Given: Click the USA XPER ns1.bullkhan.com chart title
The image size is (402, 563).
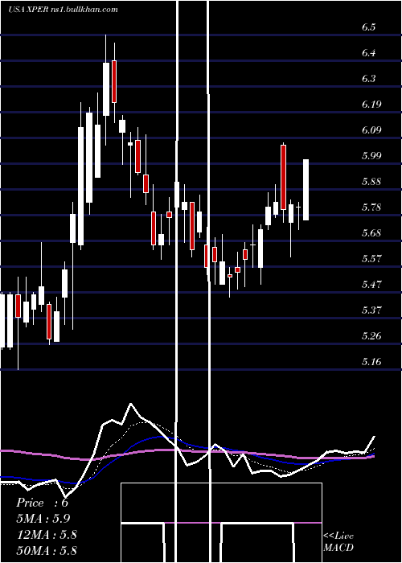Looking at the screenshot, I should click(x=64, y=10).
